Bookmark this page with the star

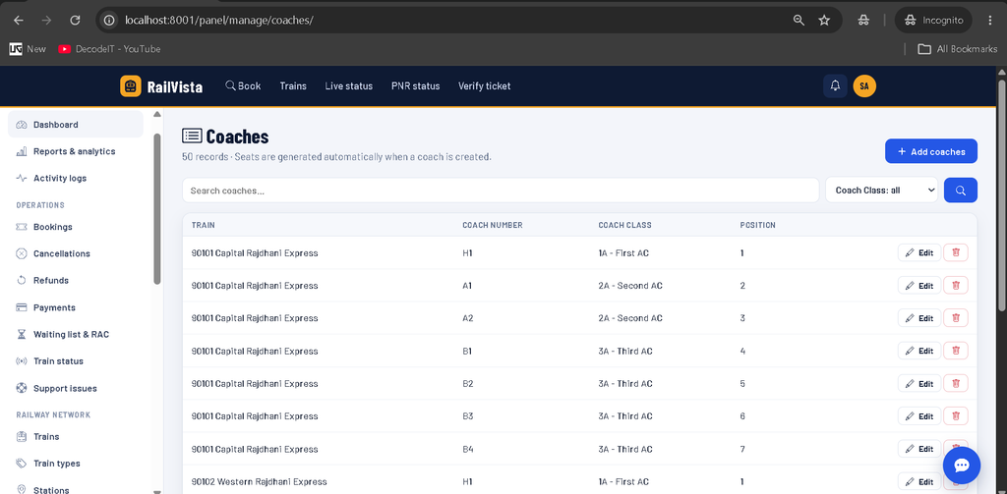(824, 20)
